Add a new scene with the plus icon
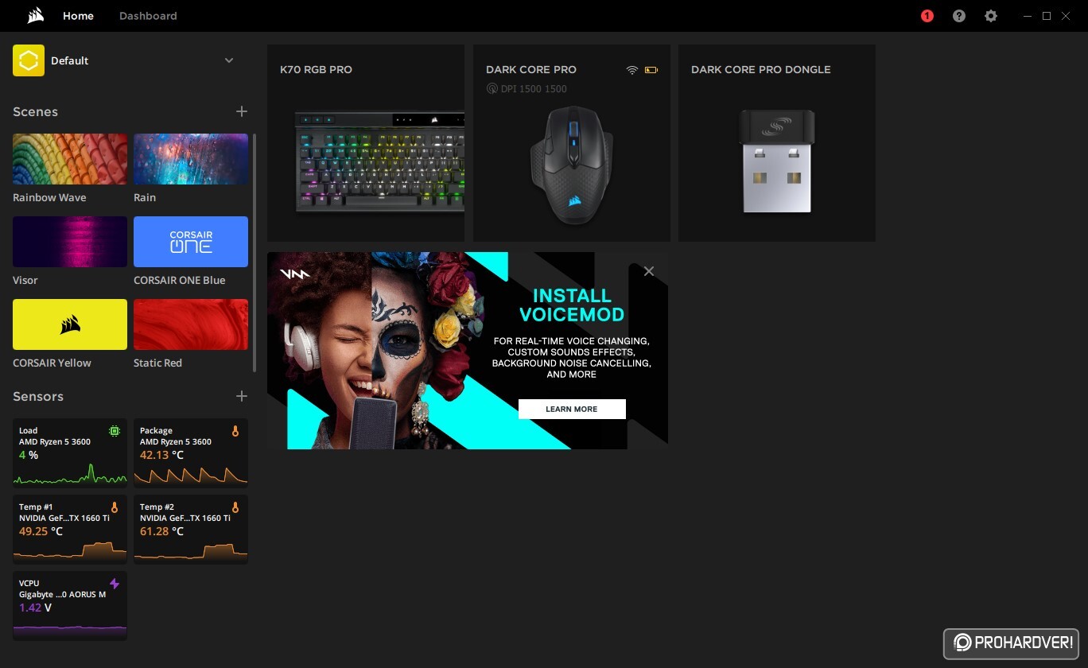 coord(242,111)
